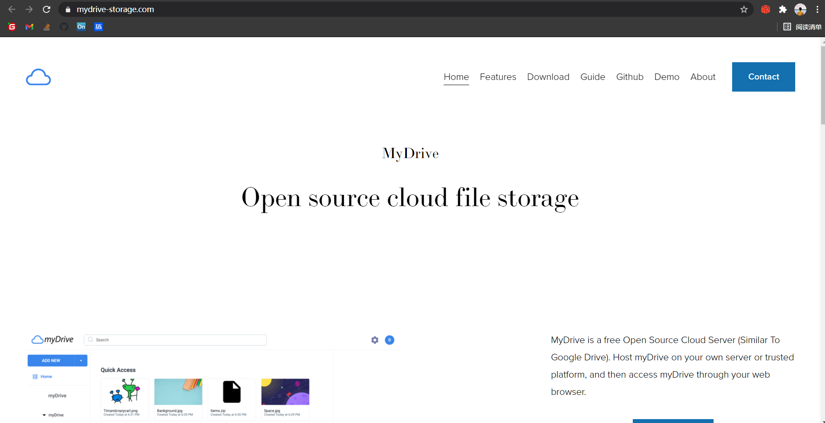Screen dimensions: 825x423
Task: Open the Gmail bookmark
Action: (29, 27)
